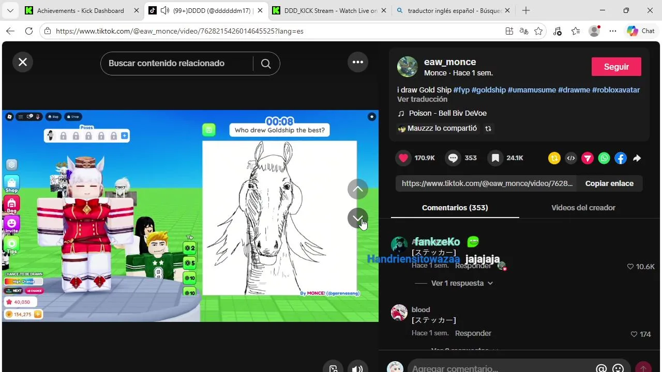
Task: Close the TikTok video viewer
Action: pos(23,63)
